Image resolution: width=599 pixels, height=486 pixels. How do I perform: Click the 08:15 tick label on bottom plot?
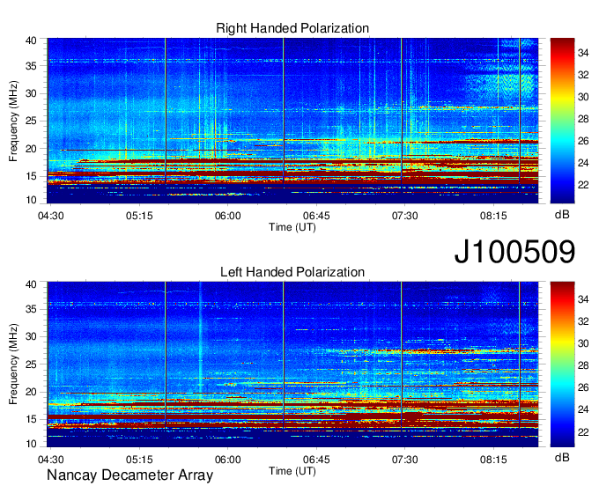[x=493, y=460]
